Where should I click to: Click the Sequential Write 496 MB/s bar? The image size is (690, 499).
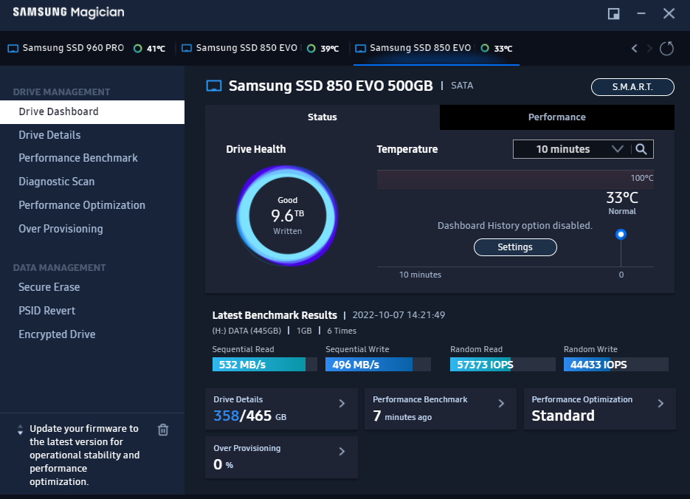(x=378, y=365)
